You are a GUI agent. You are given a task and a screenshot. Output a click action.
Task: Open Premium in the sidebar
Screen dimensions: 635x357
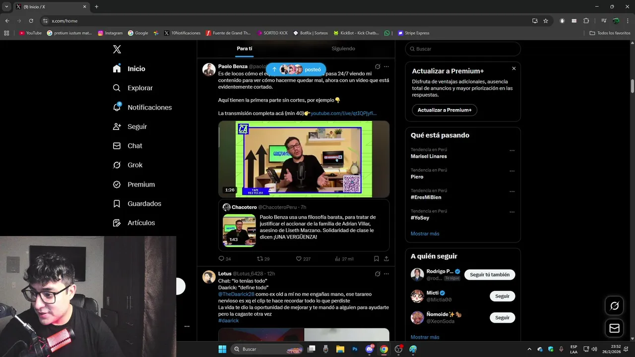click(133, 184)
